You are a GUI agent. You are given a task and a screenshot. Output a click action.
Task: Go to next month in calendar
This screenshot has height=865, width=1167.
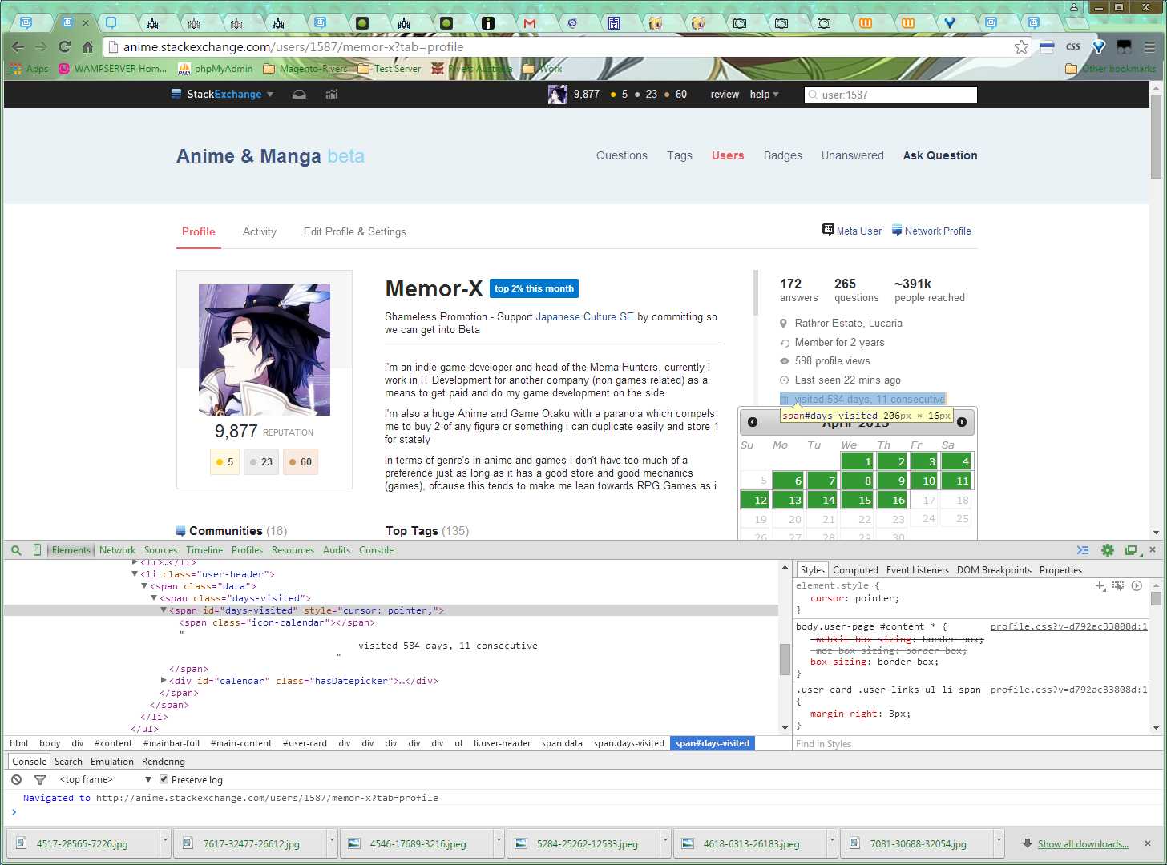pyautogui.click(x=962, y=422)
